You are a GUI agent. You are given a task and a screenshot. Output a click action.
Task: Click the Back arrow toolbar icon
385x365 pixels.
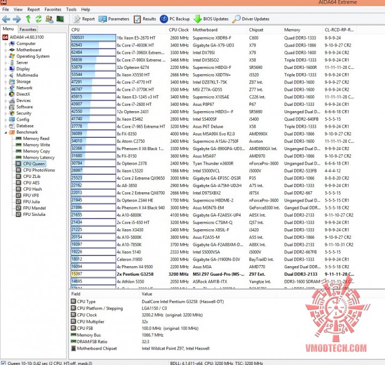coord(6,19)
